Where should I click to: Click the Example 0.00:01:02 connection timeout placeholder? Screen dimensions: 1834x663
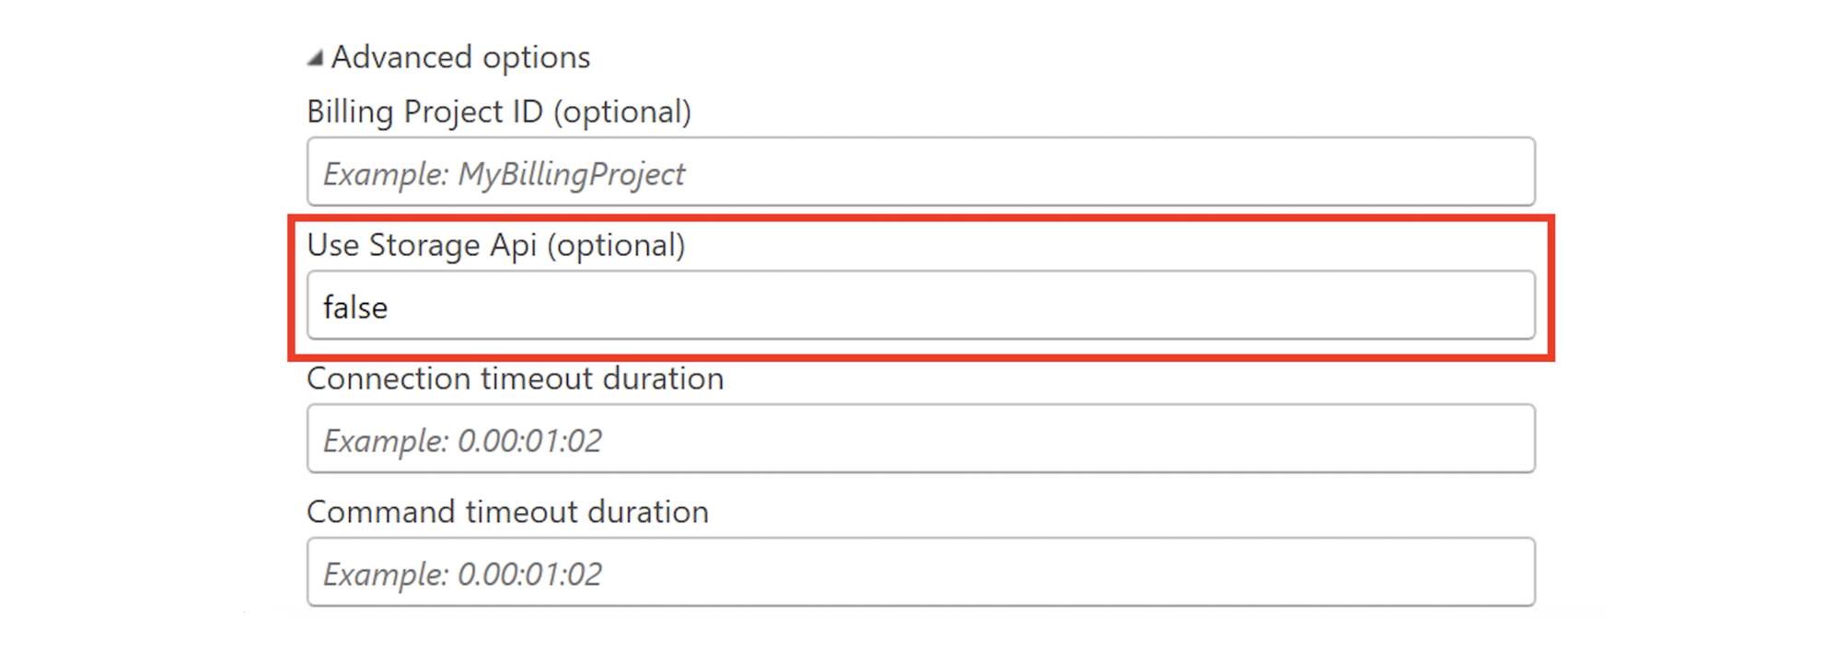[461, 440]
